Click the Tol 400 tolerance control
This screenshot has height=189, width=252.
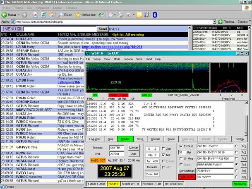pos(152,161)
